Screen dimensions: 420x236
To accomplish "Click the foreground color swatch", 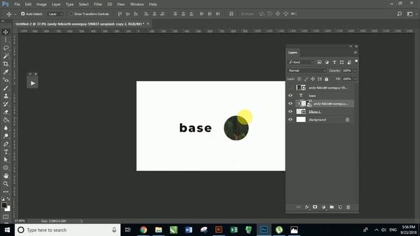I will (4, 205).
